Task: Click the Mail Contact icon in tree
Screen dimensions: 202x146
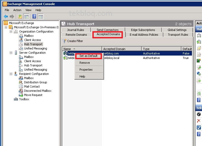Action: tap(21, 86)
